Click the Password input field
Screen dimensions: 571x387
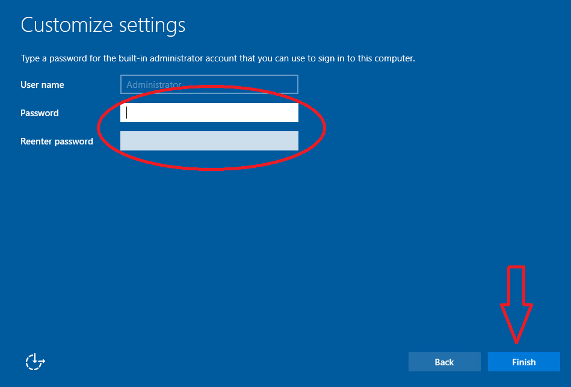(209, 113)
